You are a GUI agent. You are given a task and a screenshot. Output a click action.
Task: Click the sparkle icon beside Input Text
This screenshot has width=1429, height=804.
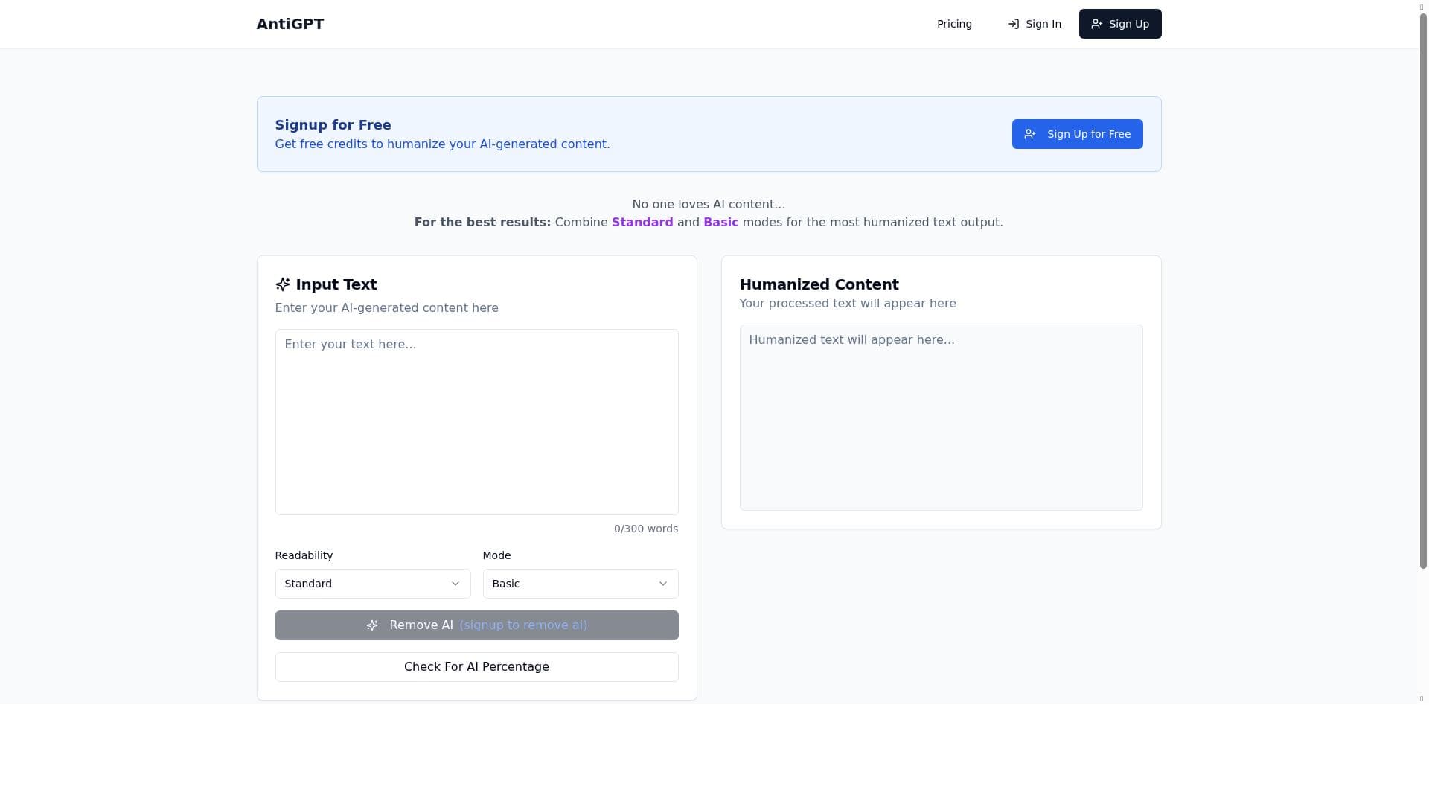pyautogui.click(x=282, y=284)
